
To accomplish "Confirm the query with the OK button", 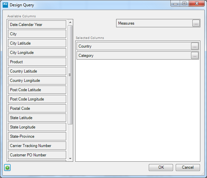I will (x=161, y=167).
